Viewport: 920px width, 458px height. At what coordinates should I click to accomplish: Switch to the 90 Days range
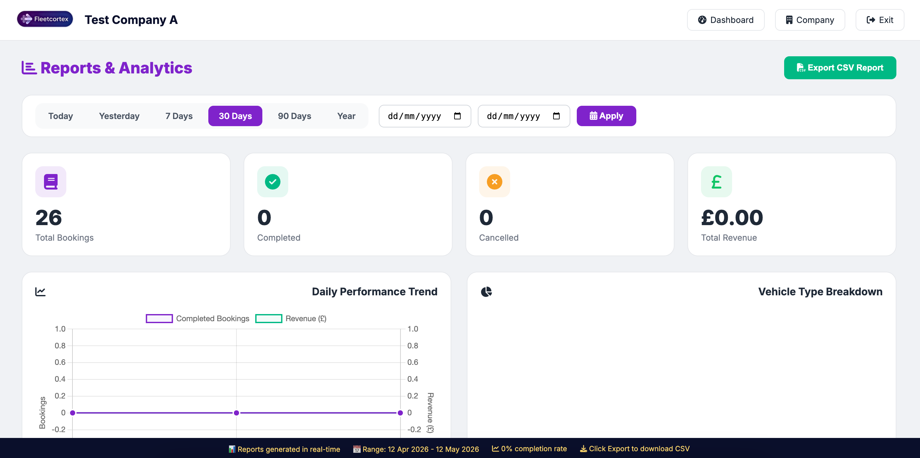pos(295,116)
